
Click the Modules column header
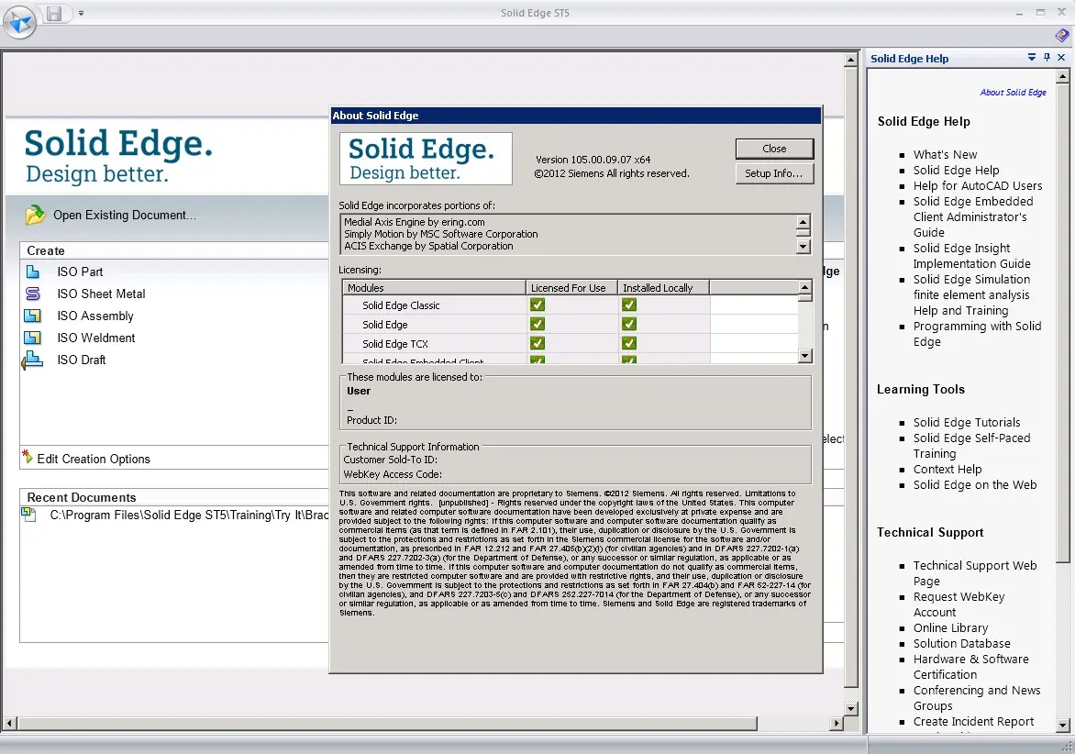[x=434, y=288]
